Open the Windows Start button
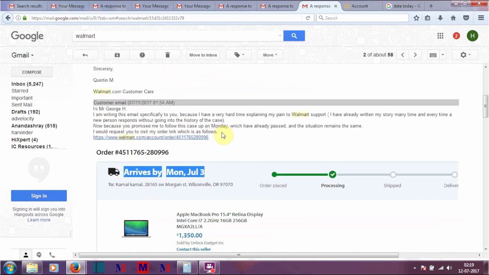 [10, 267]
